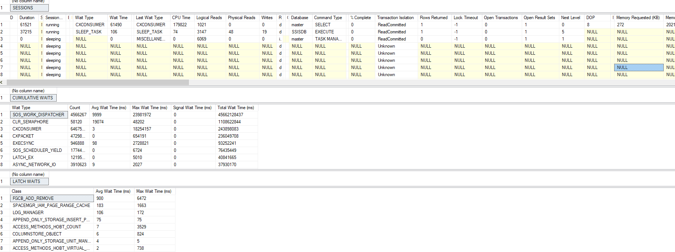Image resolution: width=675 pixels, height=252 pixels.
Task: Click the Total Wait Time (ms) column header
Action: (236, 108)
